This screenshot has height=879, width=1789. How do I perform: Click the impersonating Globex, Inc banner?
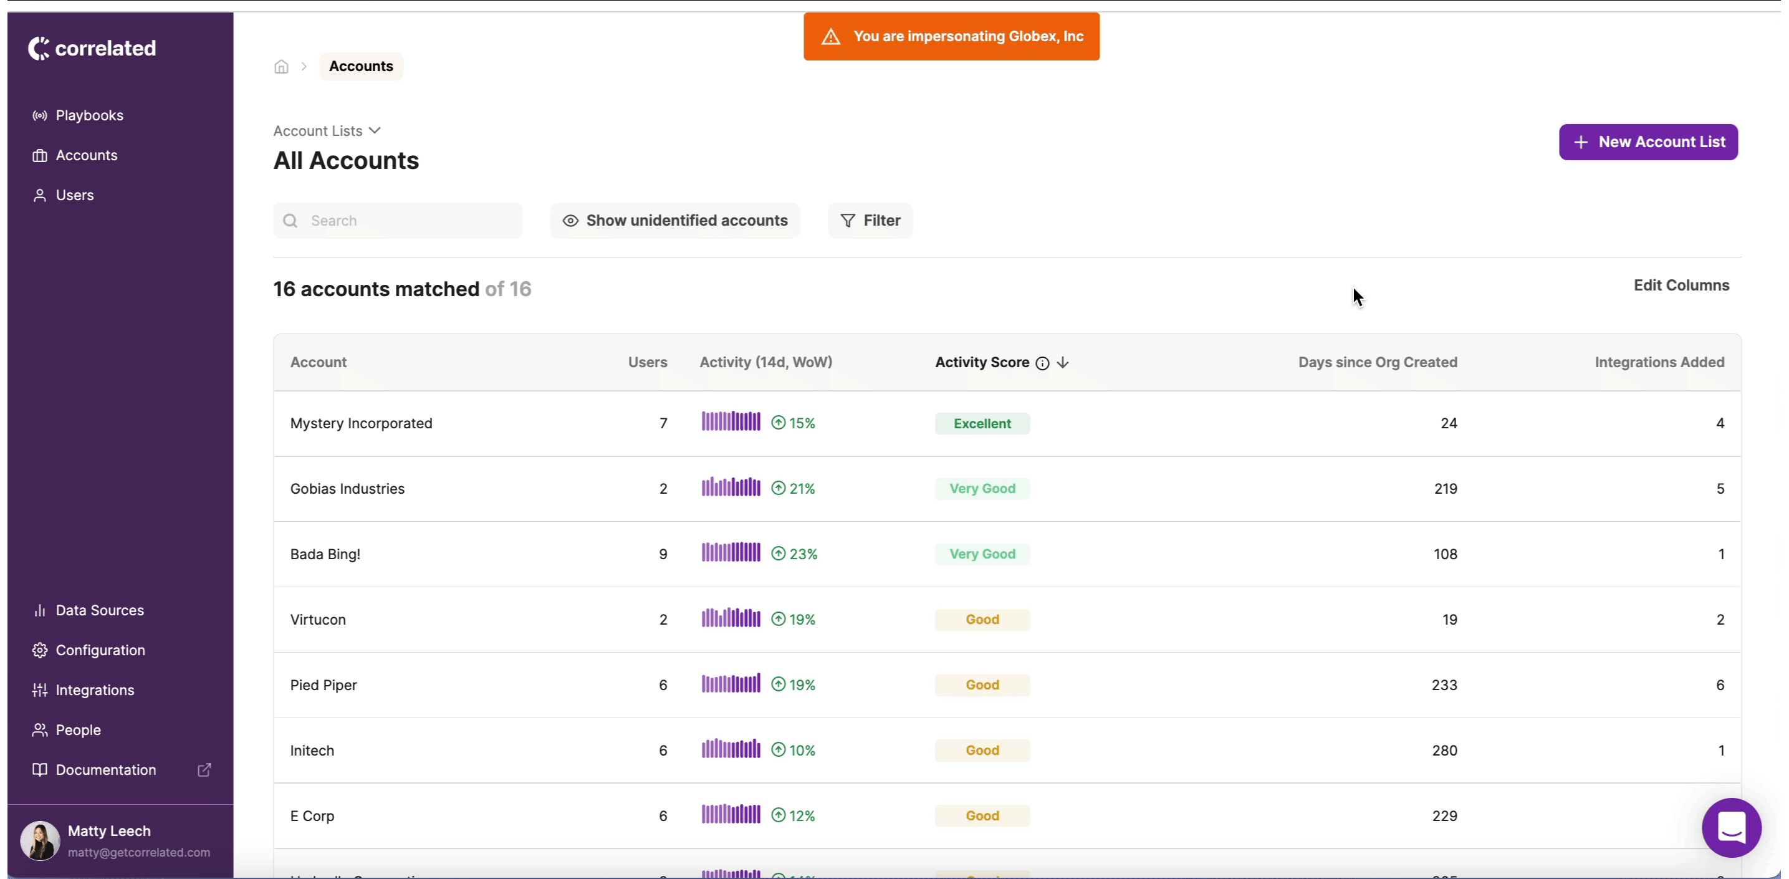point(951,37)
